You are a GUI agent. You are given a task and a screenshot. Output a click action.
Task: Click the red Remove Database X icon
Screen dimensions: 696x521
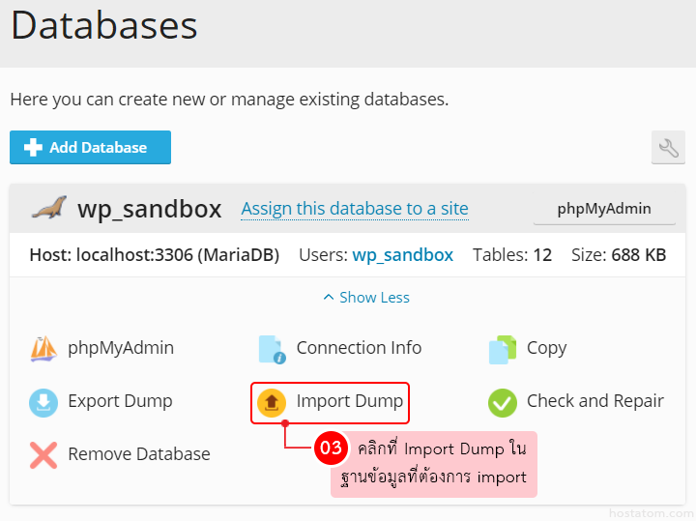(43, 454)
